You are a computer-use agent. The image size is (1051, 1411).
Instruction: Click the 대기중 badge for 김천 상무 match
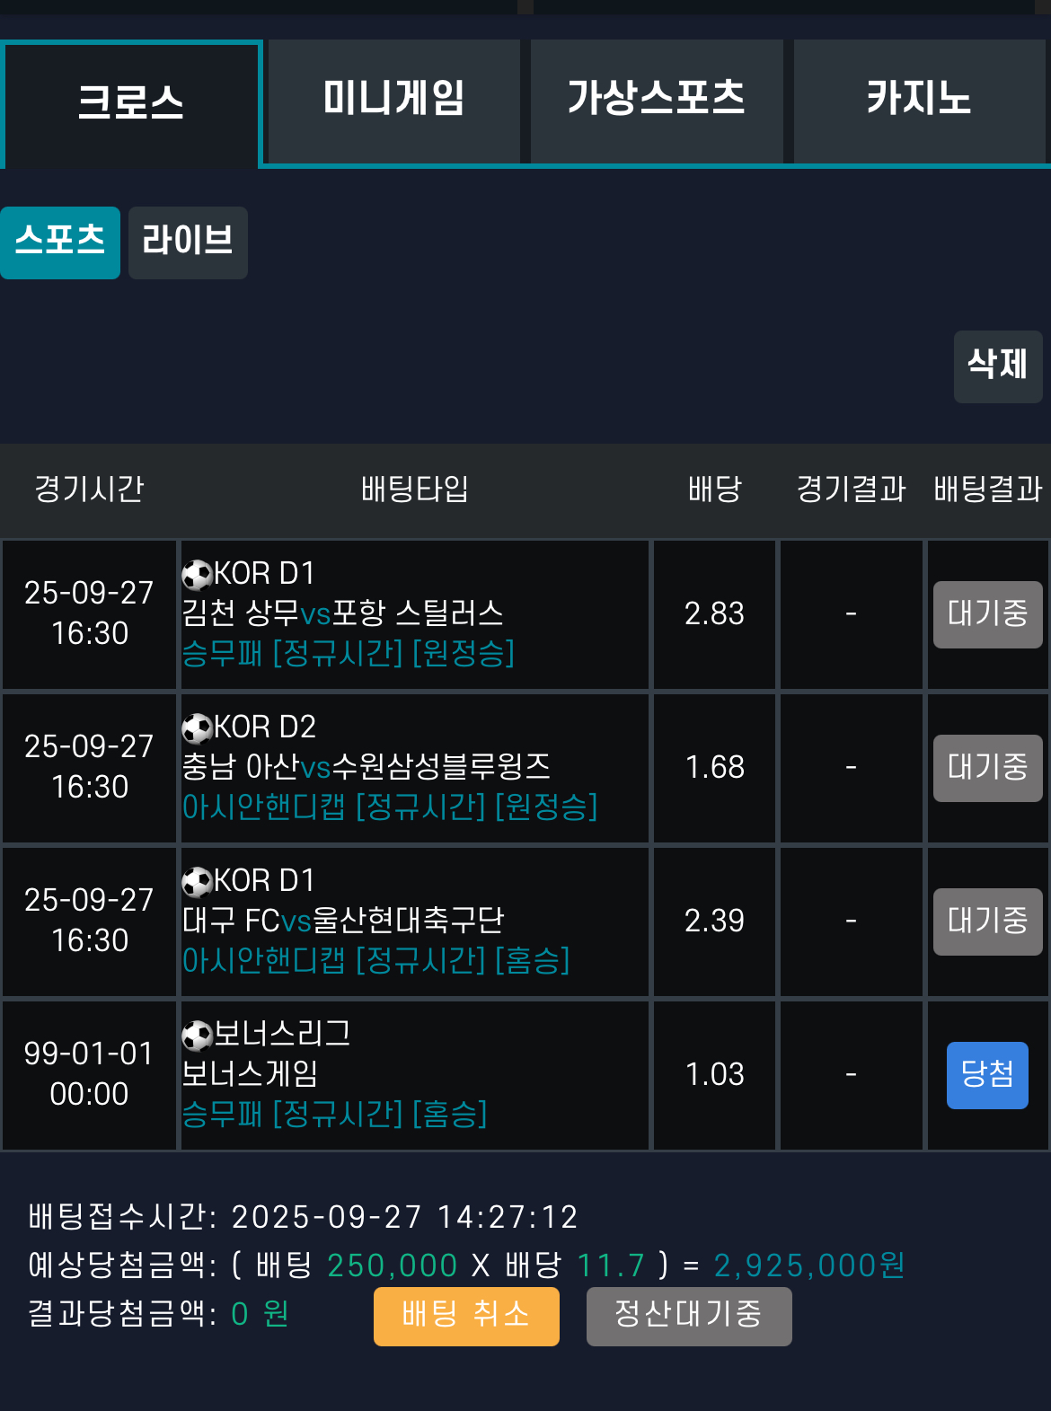(987, 614)
